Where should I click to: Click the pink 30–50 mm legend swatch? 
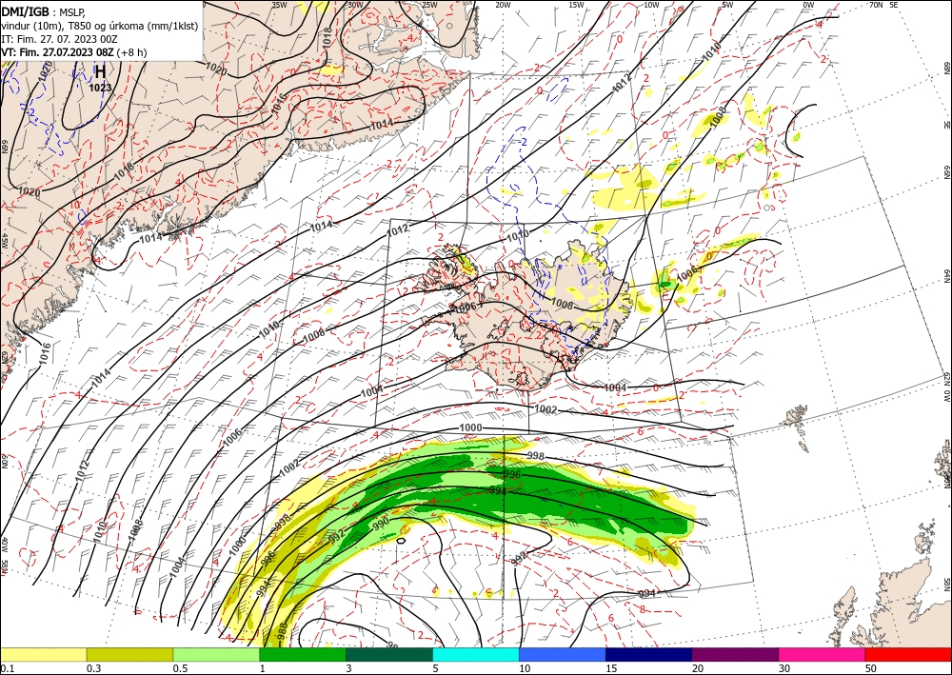[823, 654]
